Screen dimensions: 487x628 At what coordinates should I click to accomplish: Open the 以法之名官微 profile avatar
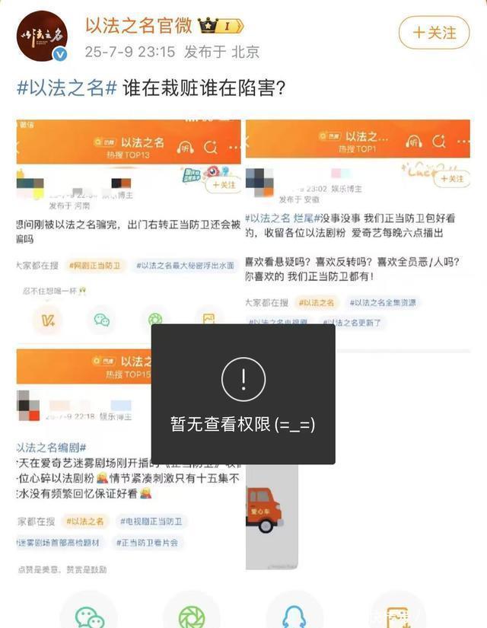[x=42, y=36]
